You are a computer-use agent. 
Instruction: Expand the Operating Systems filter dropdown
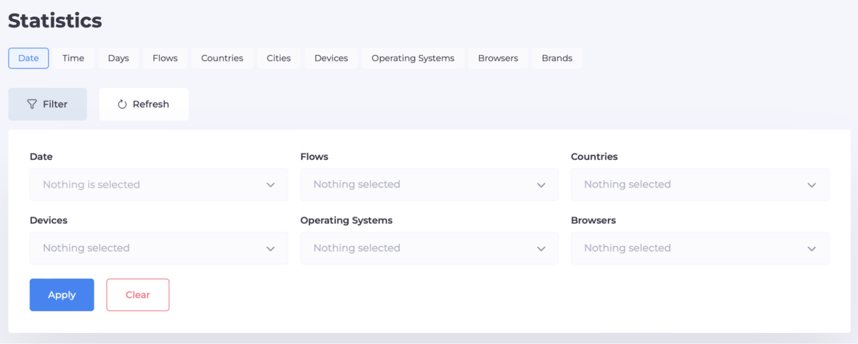429,248
